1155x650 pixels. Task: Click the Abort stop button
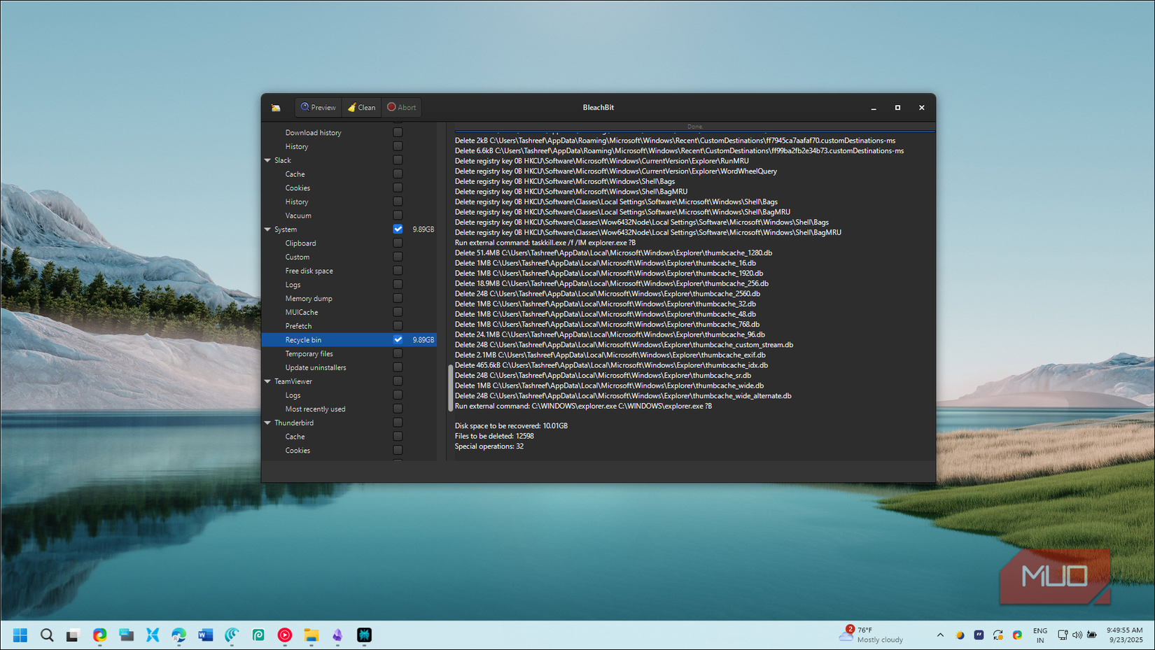point(402,108)
